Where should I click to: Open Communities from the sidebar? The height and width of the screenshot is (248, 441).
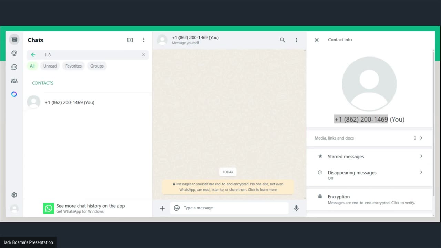point(14,81)
